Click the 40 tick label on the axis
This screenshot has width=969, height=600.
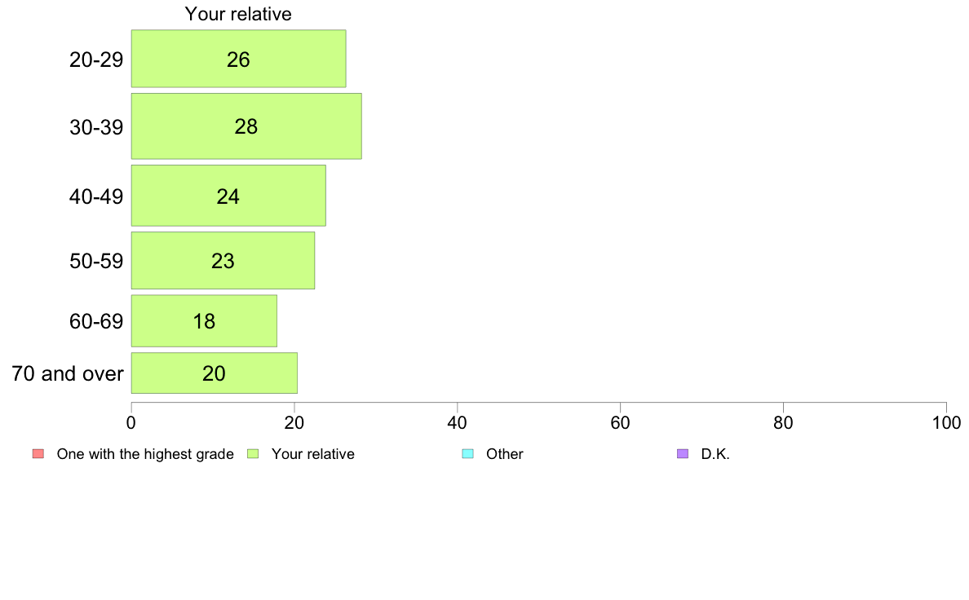tap(458, 422)
